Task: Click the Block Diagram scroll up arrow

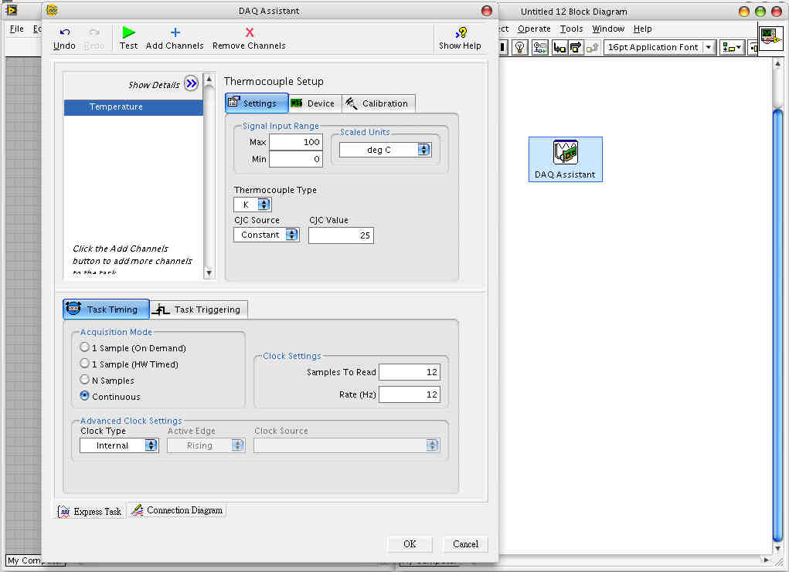Action: [777, 63]
